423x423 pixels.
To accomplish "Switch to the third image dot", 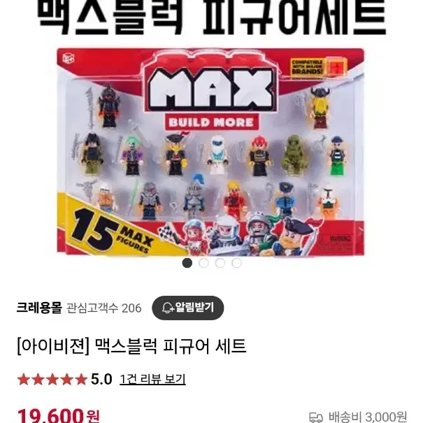I will pyautogui.click(x=220, y=263).
